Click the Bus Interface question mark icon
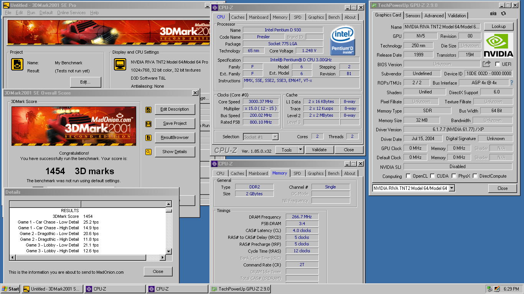Image resolution: width=524 pixels, height=294 pixels. pos(511,83)
